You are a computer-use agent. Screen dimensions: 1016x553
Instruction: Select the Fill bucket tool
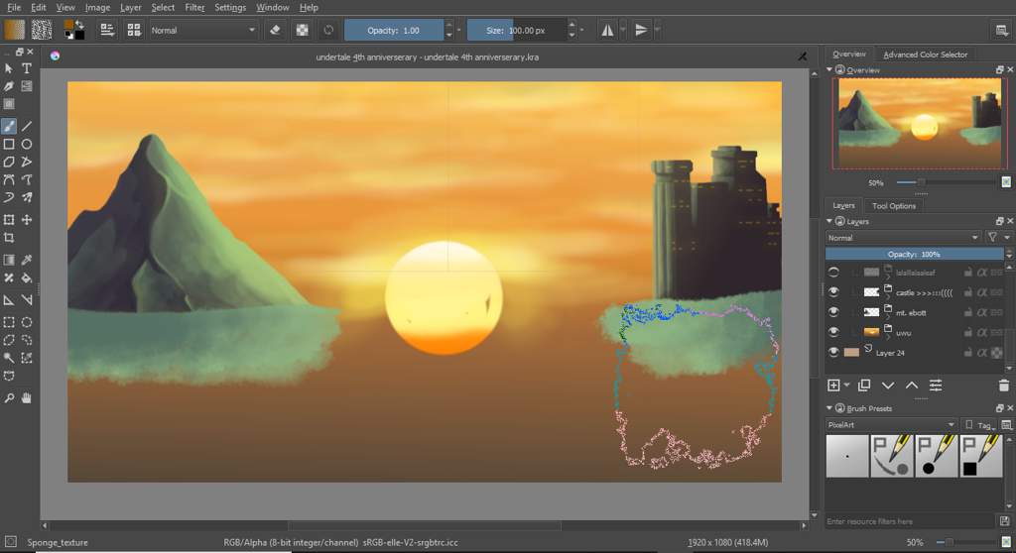point(27,277)
